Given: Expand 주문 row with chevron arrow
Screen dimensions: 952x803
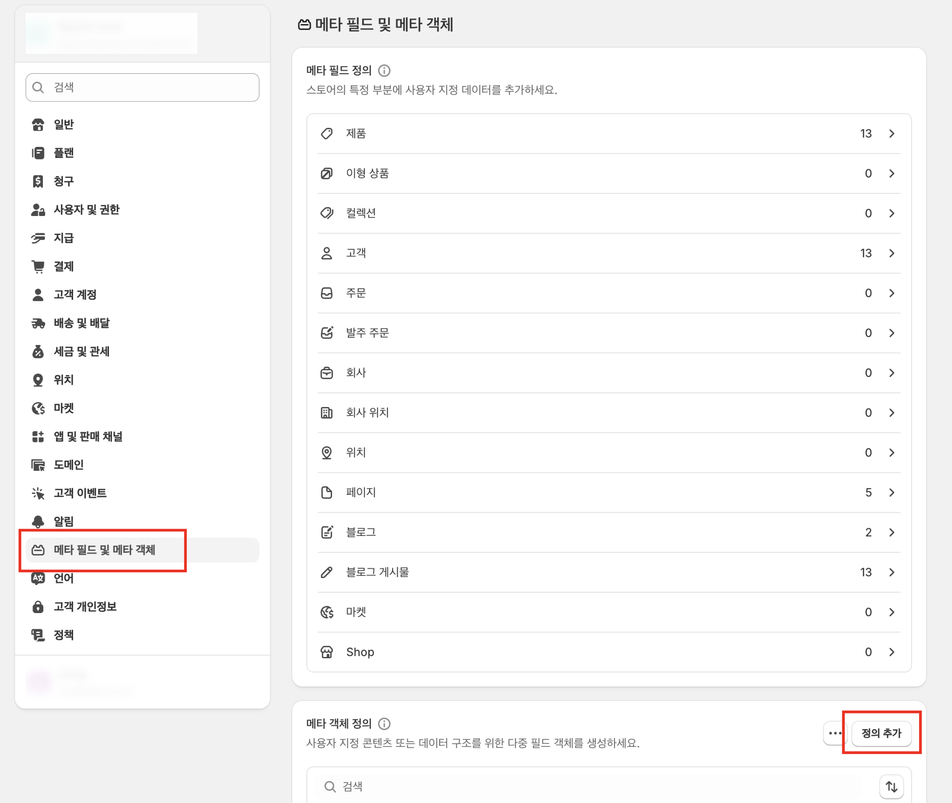Looking at the screenshot, I should point(891,293).
